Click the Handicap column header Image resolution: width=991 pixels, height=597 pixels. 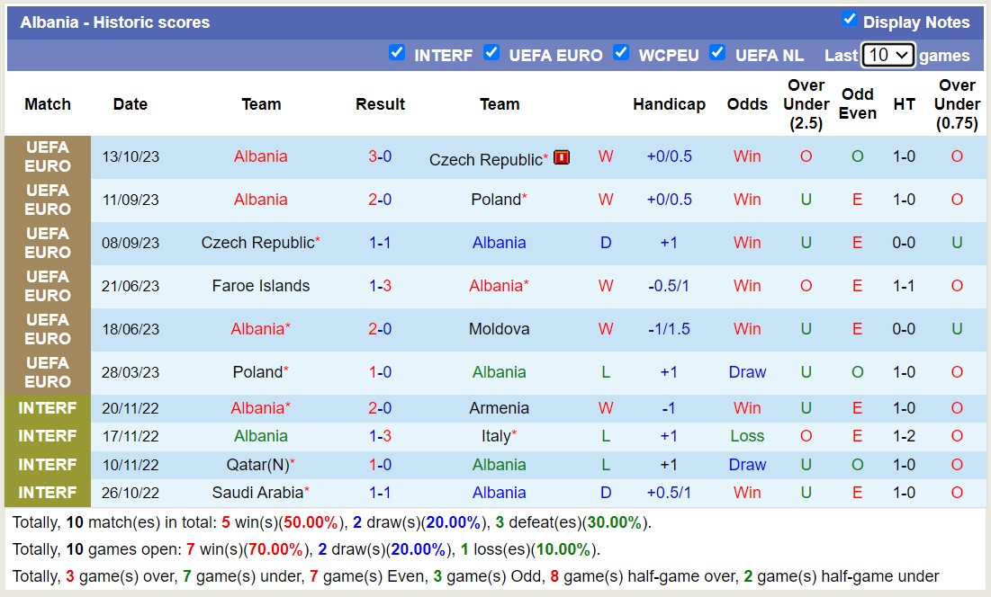669,104
